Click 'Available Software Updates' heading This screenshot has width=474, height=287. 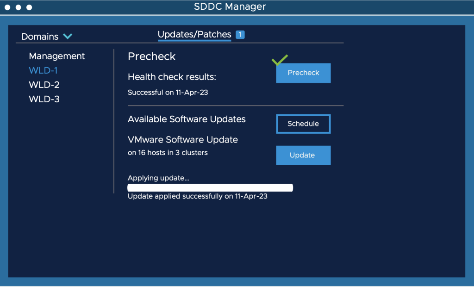(x=187, y=119)
